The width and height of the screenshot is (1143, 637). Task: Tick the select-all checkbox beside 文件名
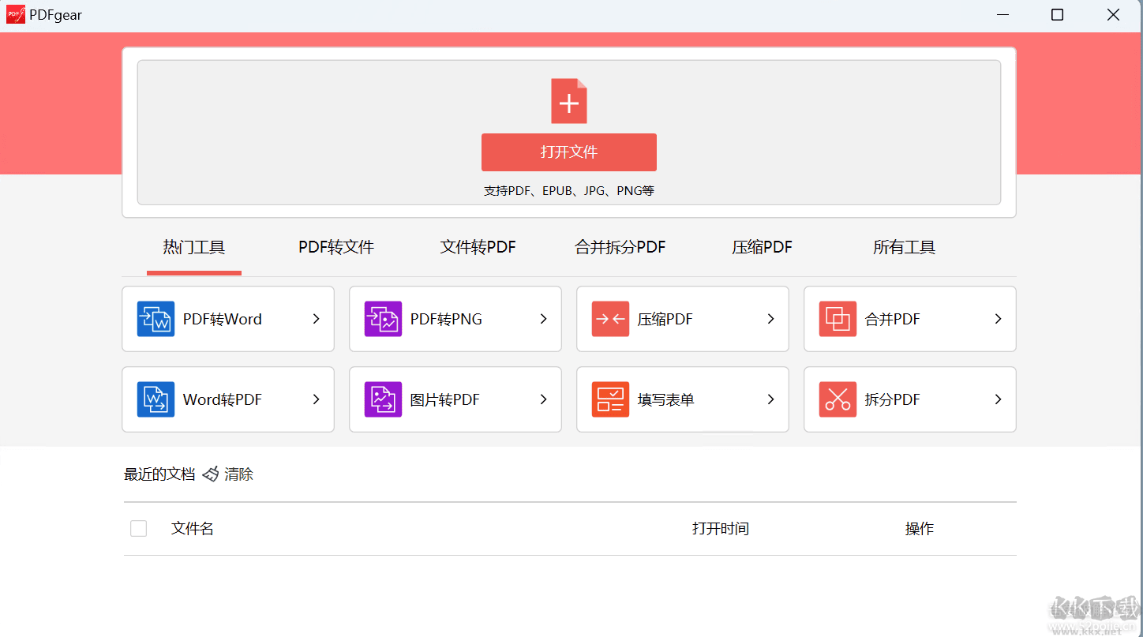tap(138, 529)
